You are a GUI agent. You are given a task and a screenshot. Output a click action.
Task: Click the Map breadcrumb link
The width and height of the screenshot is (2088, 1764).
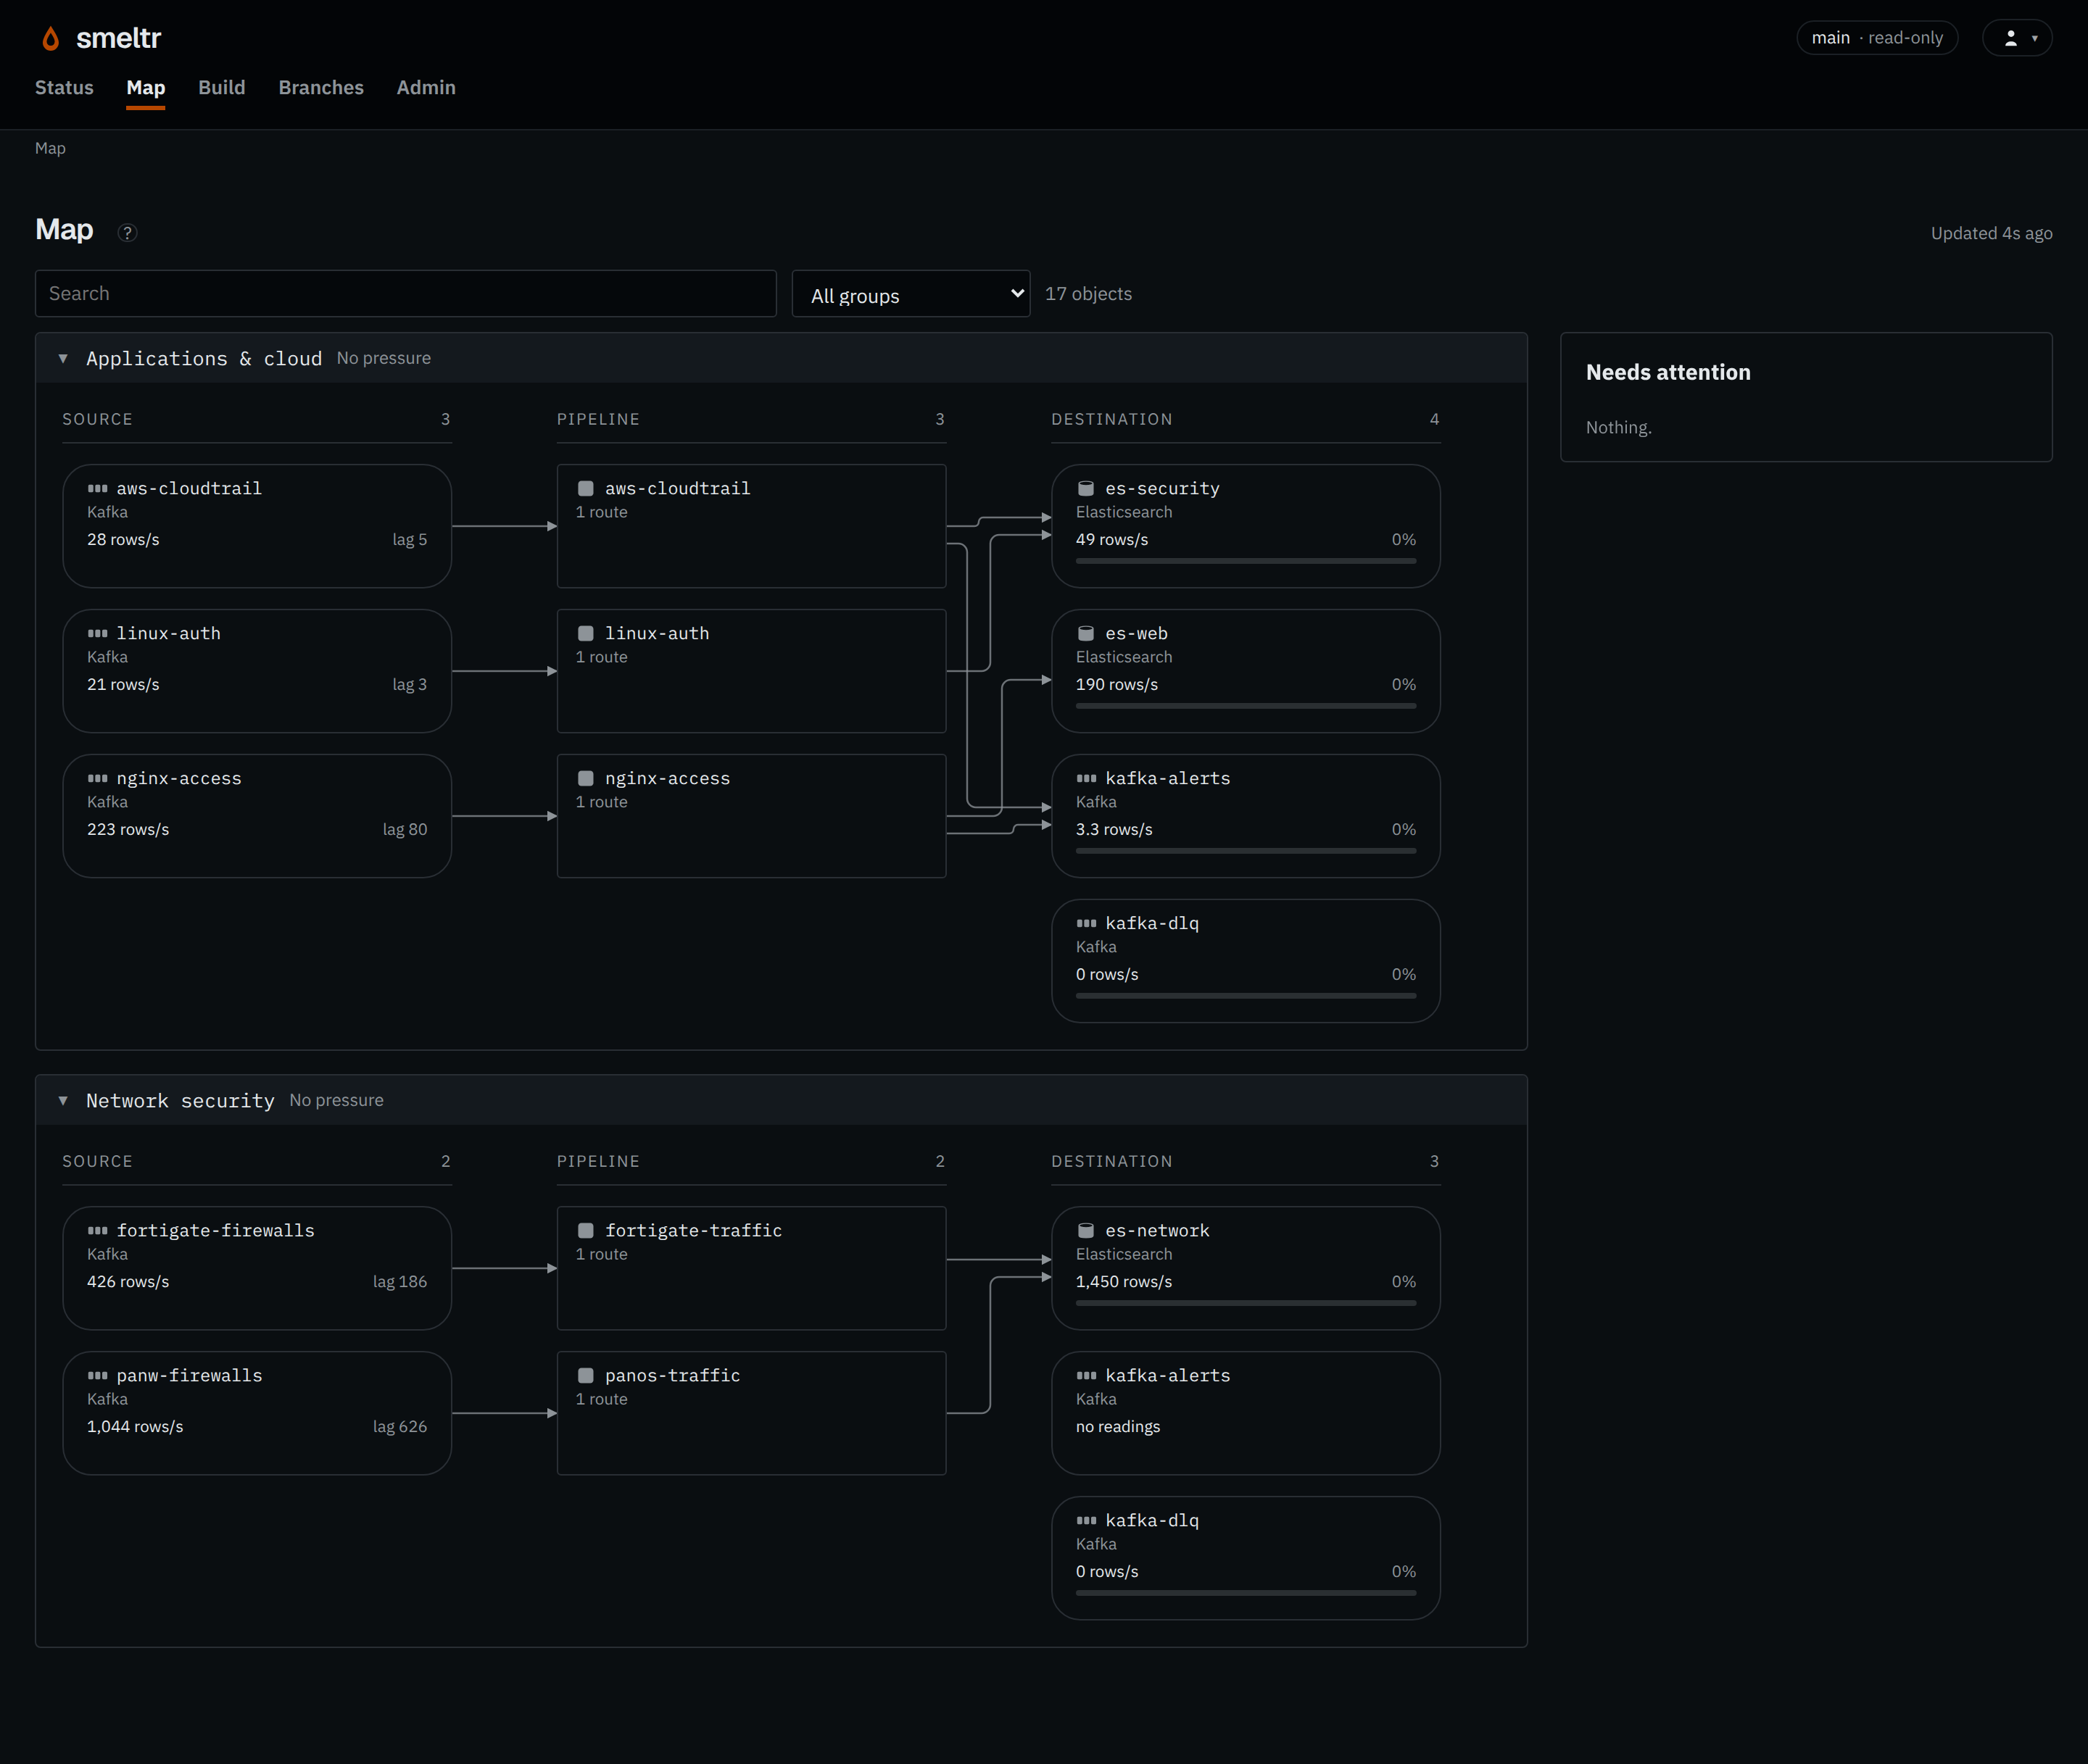coord(50,148)
